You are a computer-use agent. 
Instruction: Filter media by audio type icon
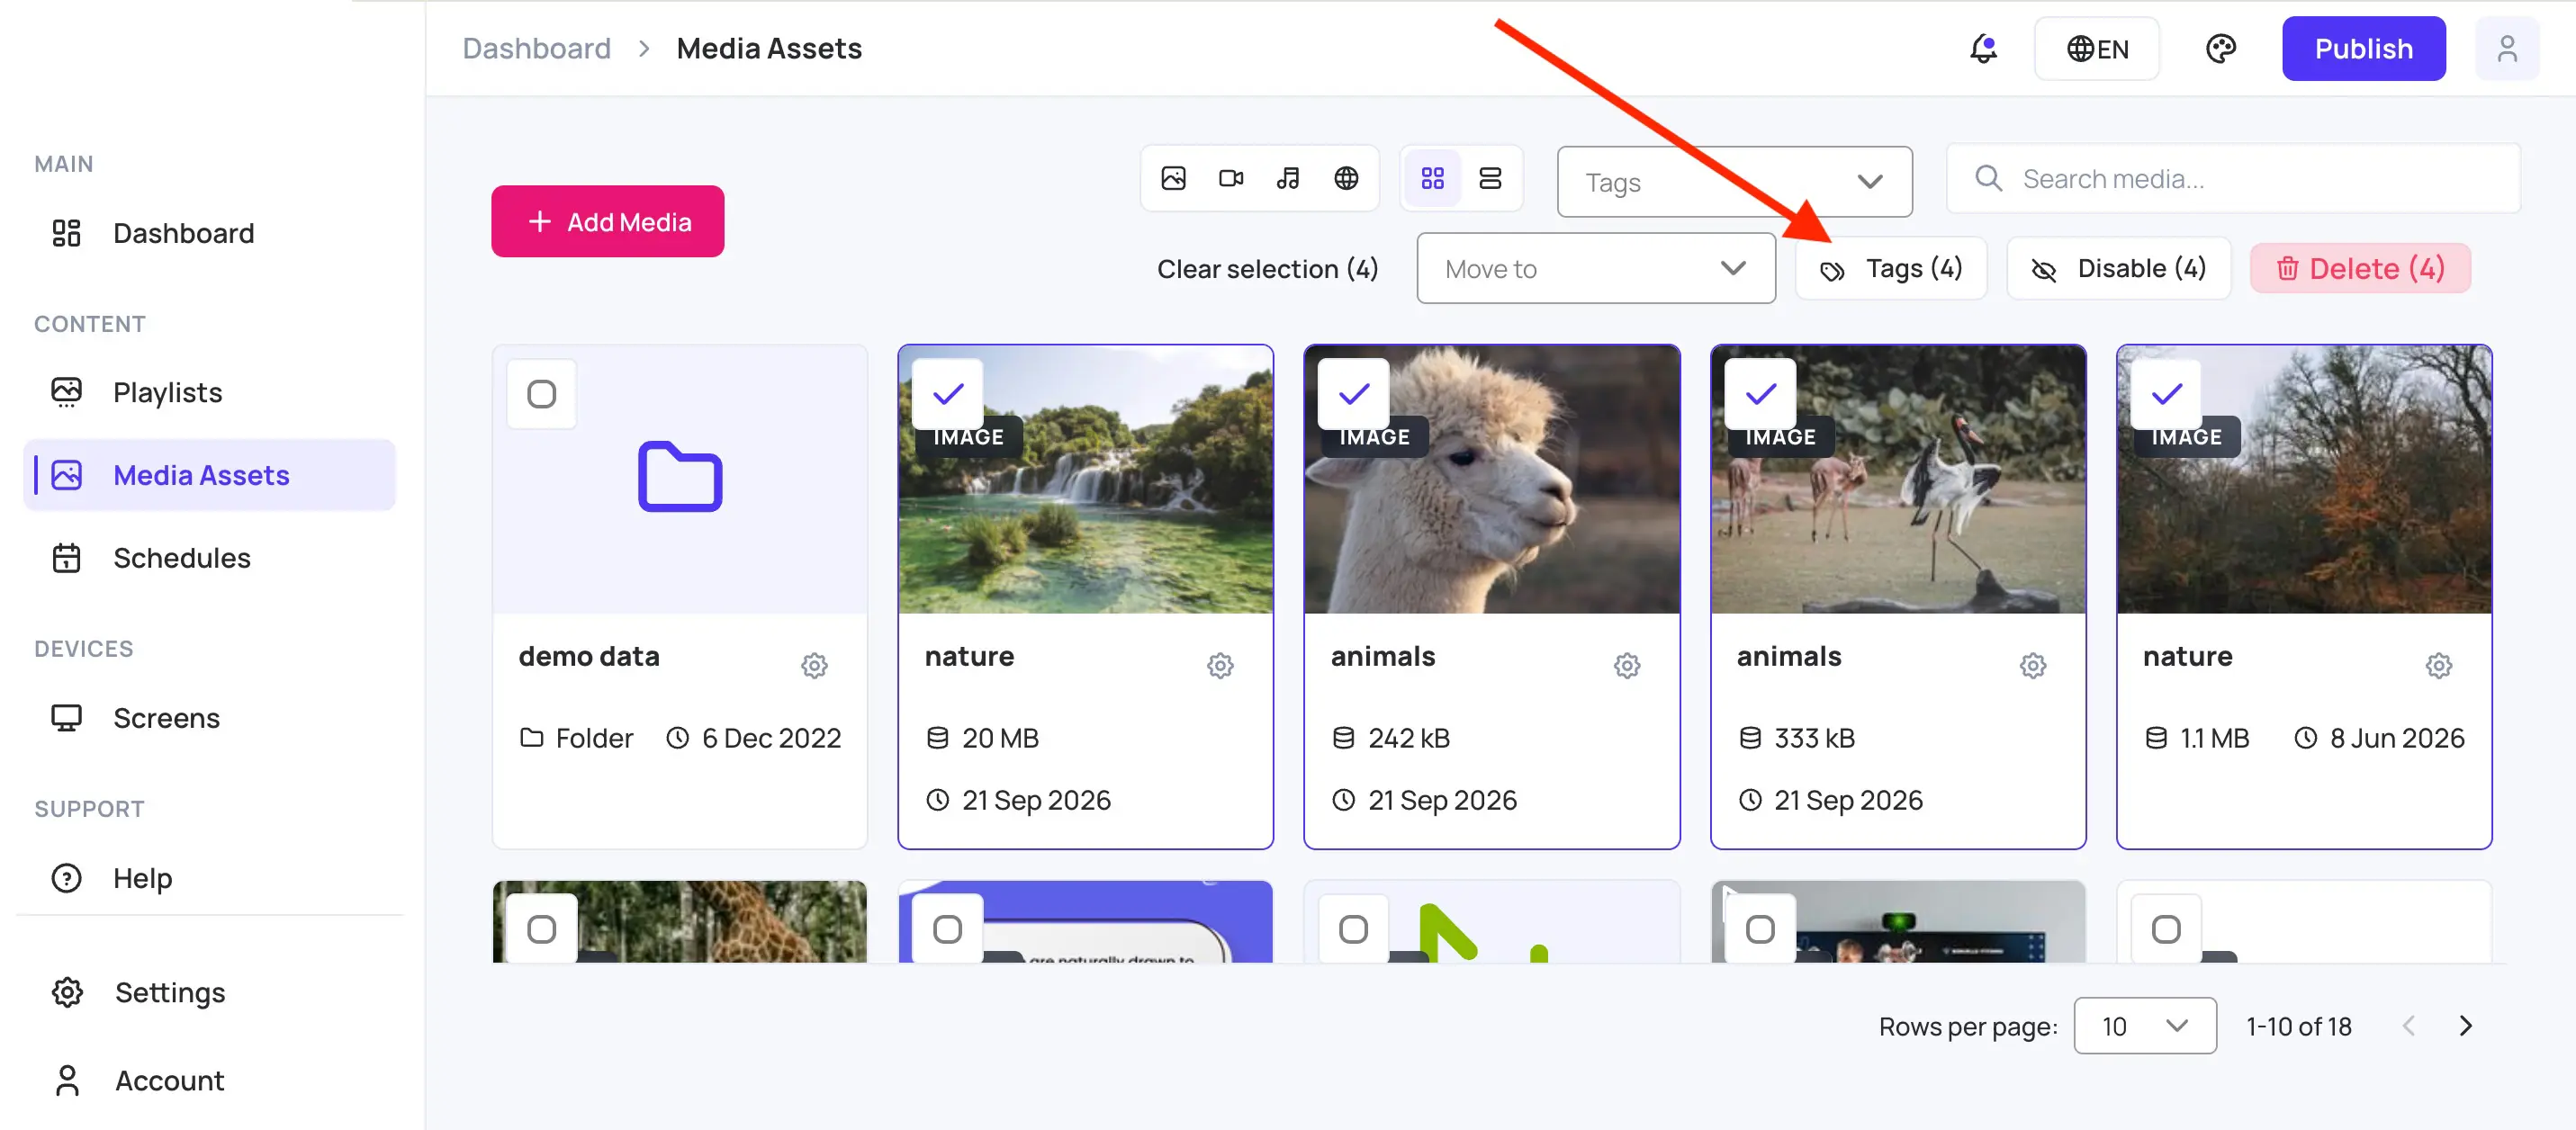click(x=1288, y=179)
